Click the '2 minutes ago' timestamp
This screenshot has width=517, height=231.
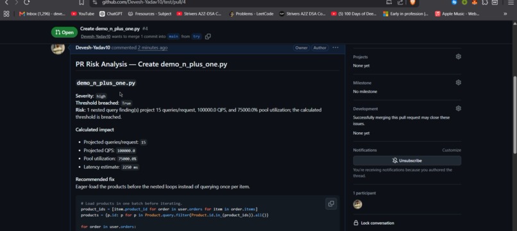click(152, 47)
